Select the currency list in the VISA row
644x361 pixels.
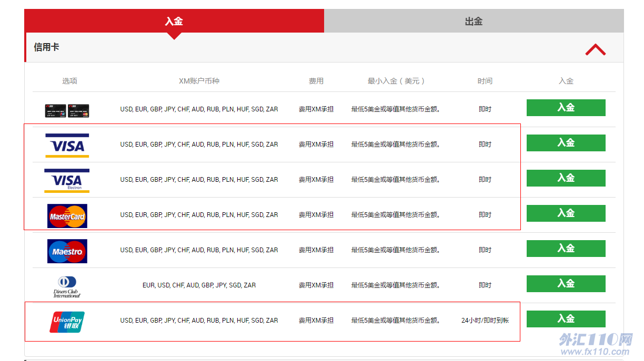[x=199, y=145]
